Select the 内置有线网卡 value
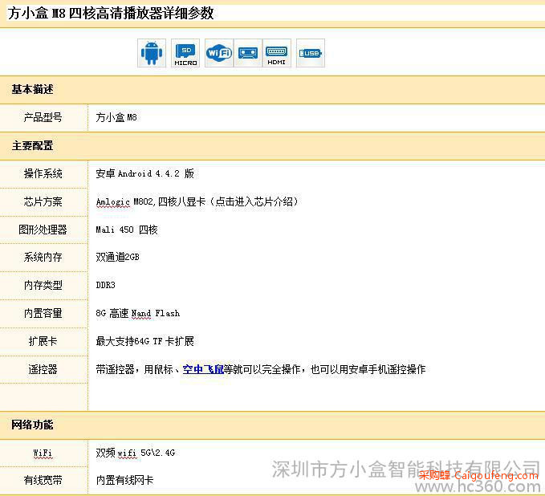The height and width of the screenshot is (496, 545). pos(124,481)
